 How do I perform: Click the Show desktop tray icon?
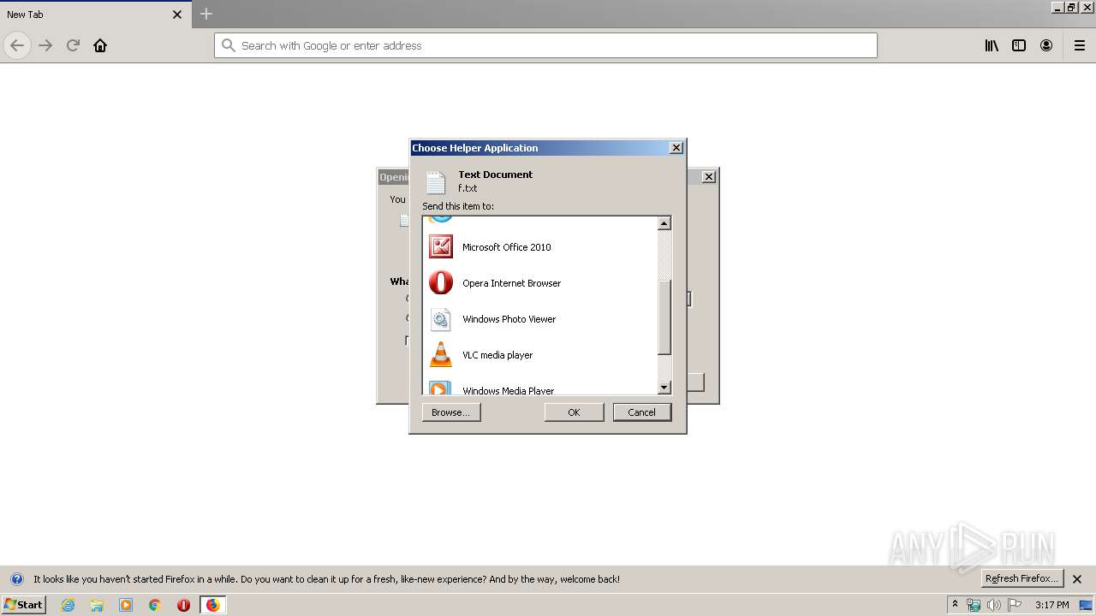click(x=1086, y=605)
